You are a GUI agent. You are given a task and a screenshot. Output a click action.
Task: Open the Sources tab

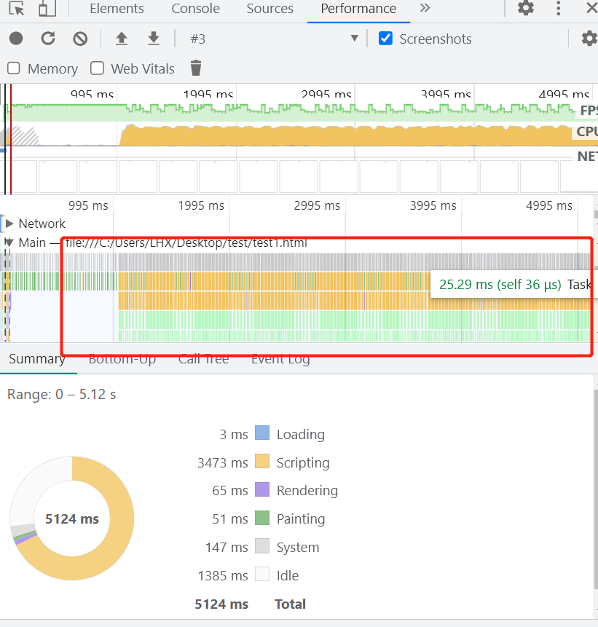coord(270,9)
